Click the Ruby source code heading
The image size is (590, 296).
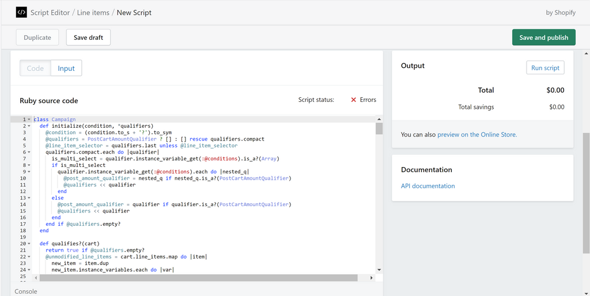point(48,101)
